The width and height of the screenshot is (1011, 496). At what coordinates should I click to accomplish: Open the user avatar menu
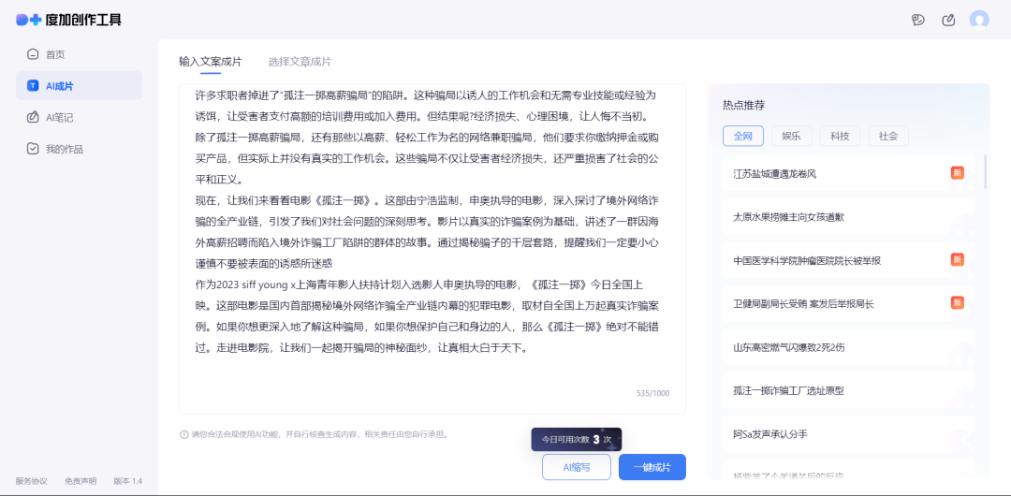[x=979, y=20]
